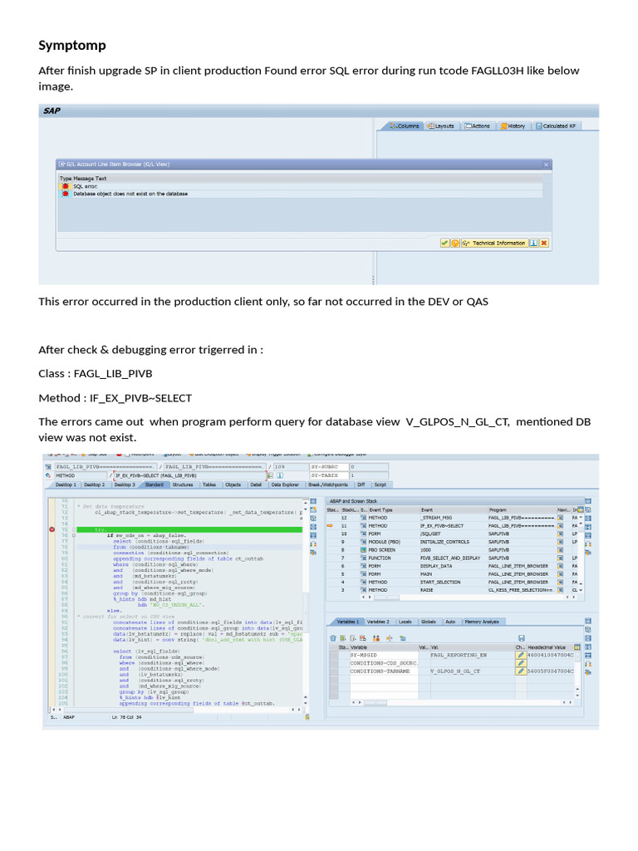Switch to the Calculated KF tab
Viewport: 638px width, 851px height.
click(557, 126)
